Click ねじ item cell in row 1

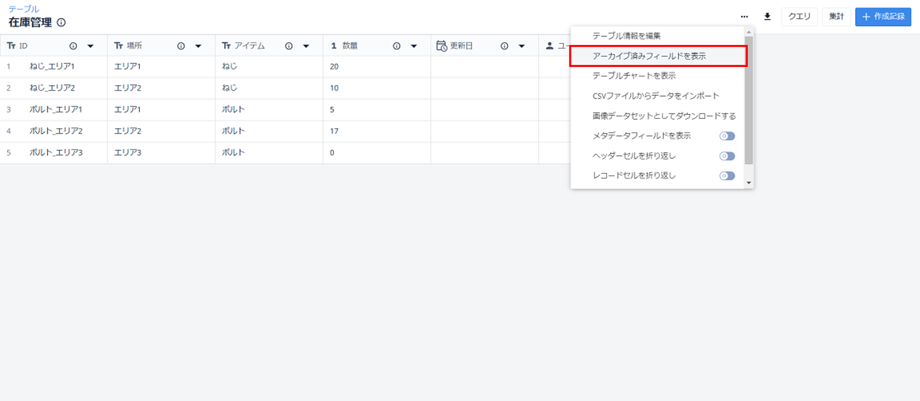[x=269, y=66]
